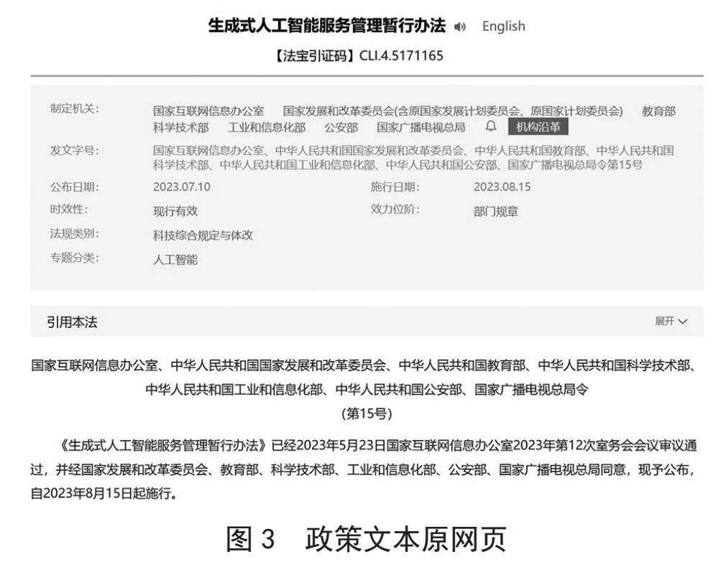Click the (第15号) order number line
726x562 pixels.
coord(367,413)
